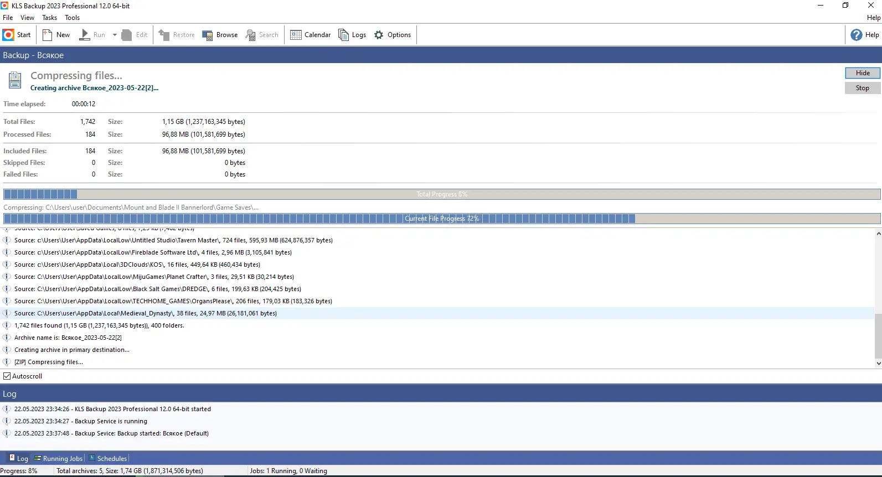Click the 'Creating archive Всякое_2023-05-22[2]' status text
This screenshot has width=882, height=477.
pos(94,88)
